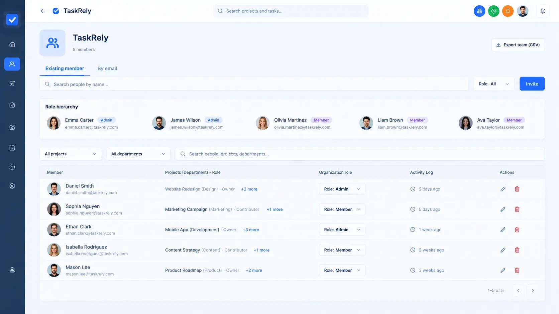Edit Daniel Smith with pencil icon

(x=503, y=189)
